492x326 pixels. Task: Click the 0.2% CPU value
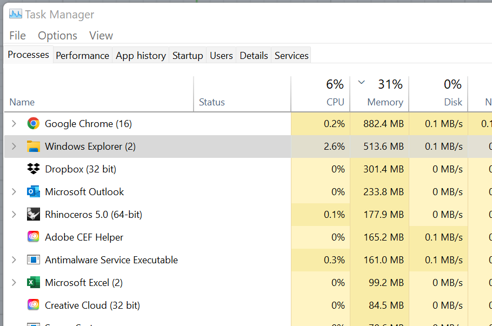tap(334, 124)
